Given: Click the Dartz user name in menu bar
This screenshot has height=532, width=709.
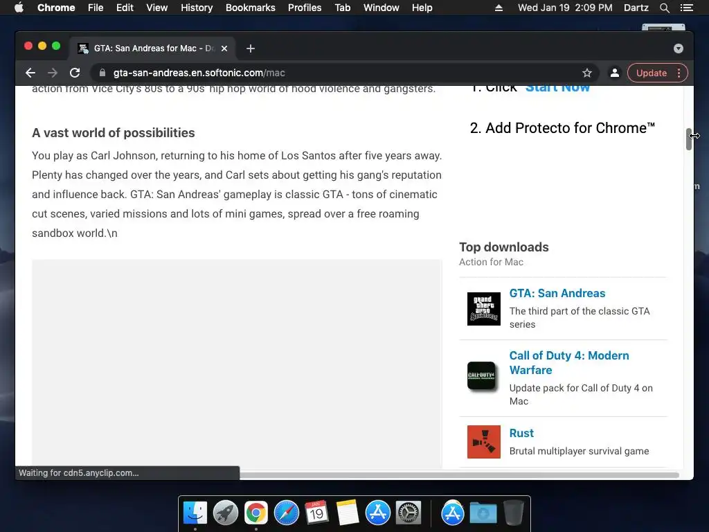Looking at the screenshot, I should pos(636,8).
